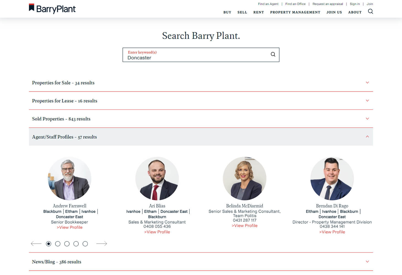Click Andrew Farrawell's photo
The width and height of the screenshot is (402, 275).
click(70, 178)
